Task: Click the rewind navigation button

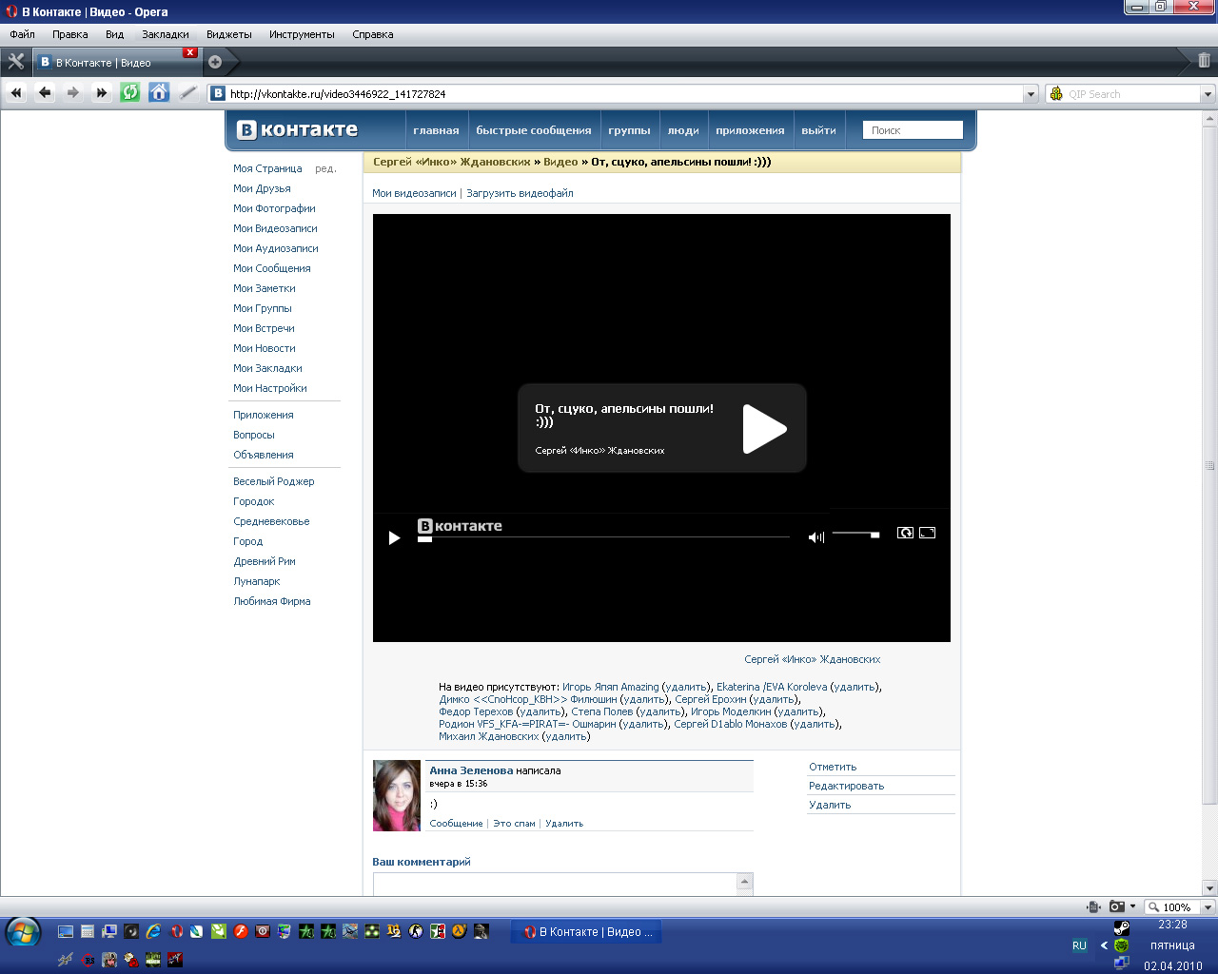Action: 16,92
